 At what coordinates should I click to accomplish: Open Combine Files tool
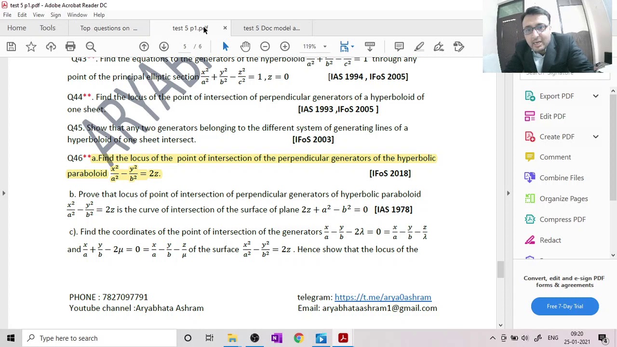pos(562,178)
